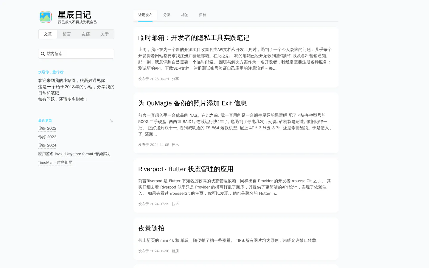Image resolution: width=429 pixels, height=268 pixels.
Task: Click subtitle 我已很久不再成为我自己
Action: (77, 22)
